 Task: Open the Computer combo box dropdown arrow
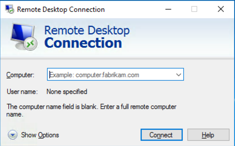point(178,75)
